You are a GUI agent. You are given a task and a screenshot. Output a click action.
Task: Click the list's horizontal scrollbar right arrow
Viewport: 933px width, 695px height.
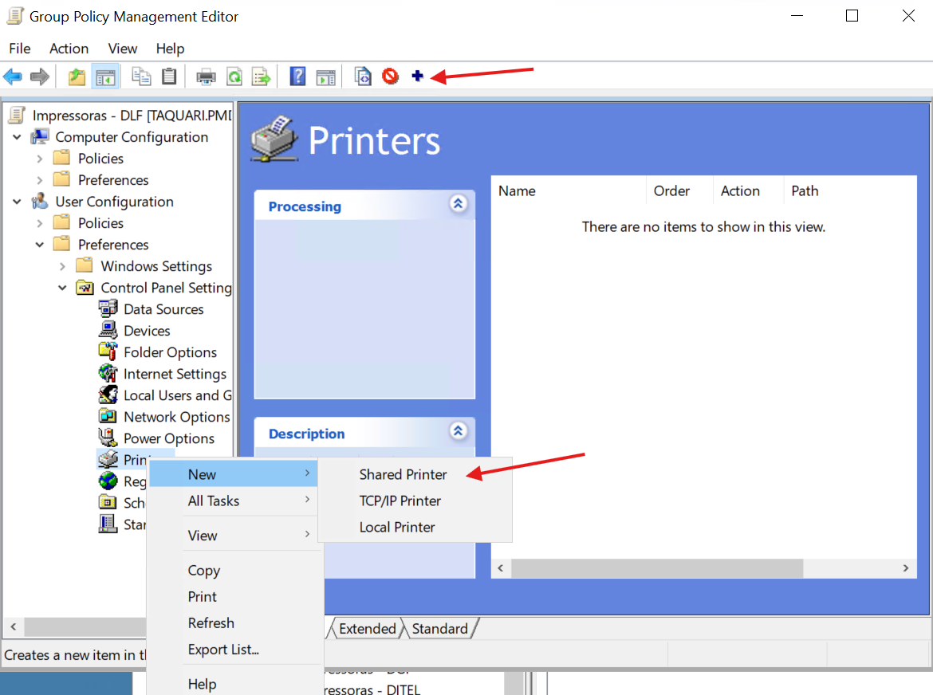pyautogui.click(x=905, y=568)
